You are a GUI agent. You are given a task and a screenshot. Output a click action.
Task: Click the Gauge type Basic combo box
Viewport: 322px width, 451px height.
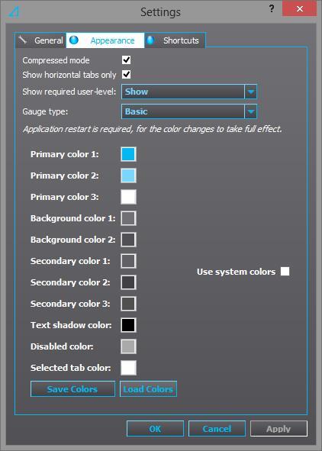(x=189, y=111)
